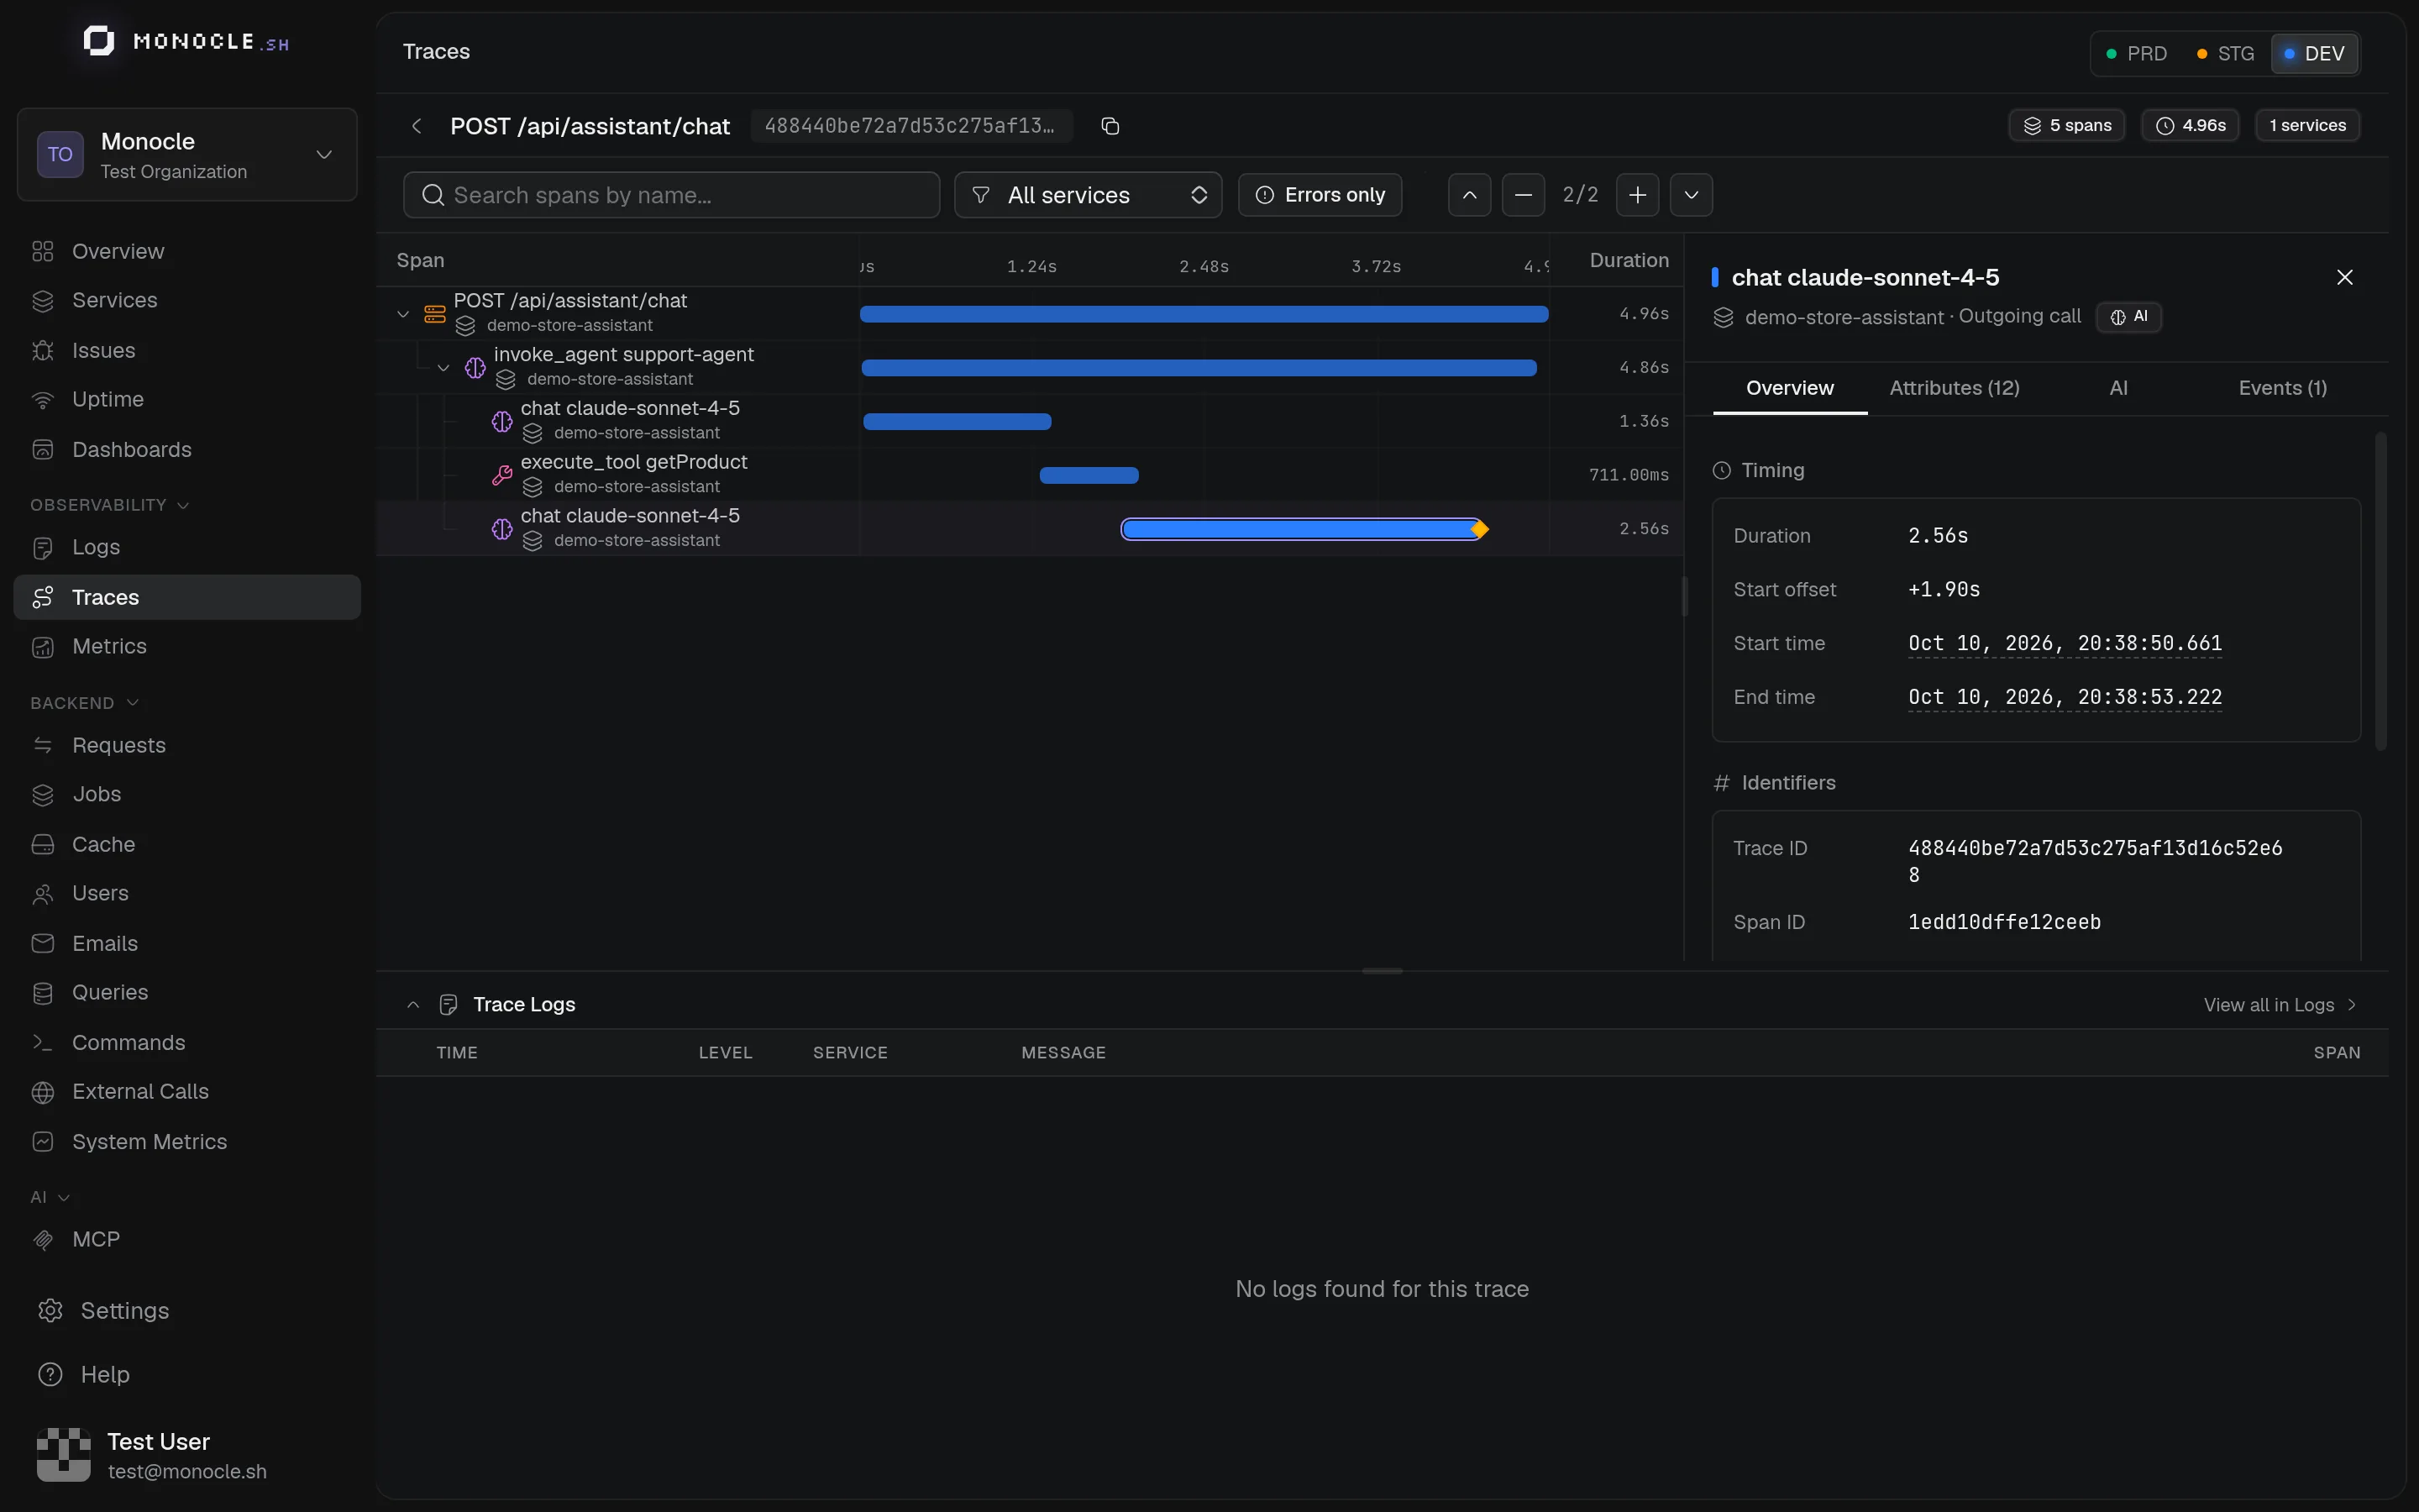Click the execute_tool getProduct timeline bar
Viewport: 2419px width, 1512px height.
click(x=1089, y=475)
